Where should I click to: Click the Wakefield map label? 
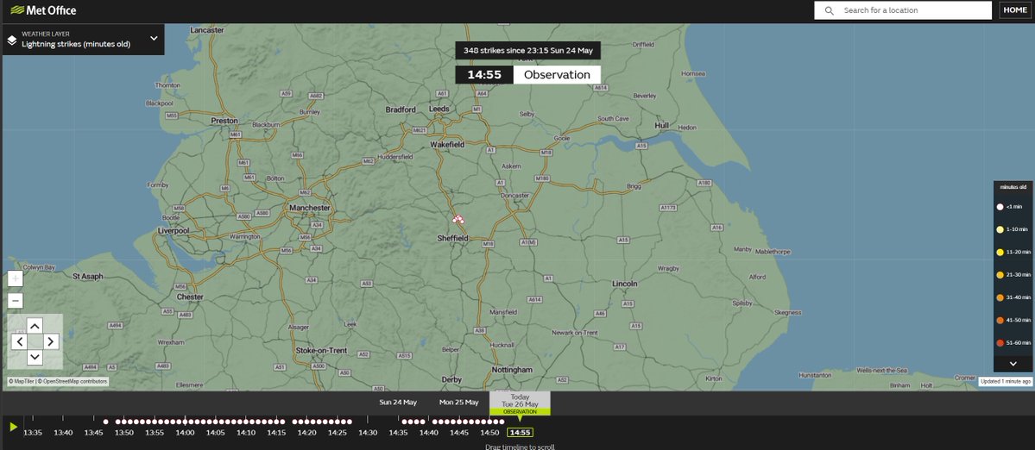[x=447, y=144]
